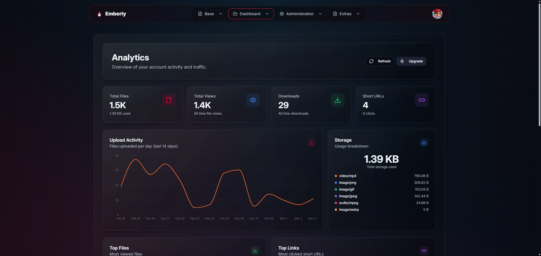Click the 'Feb 19' chart axis label
The height and width of the screenshot is (256, 541).
click(136, 219)
